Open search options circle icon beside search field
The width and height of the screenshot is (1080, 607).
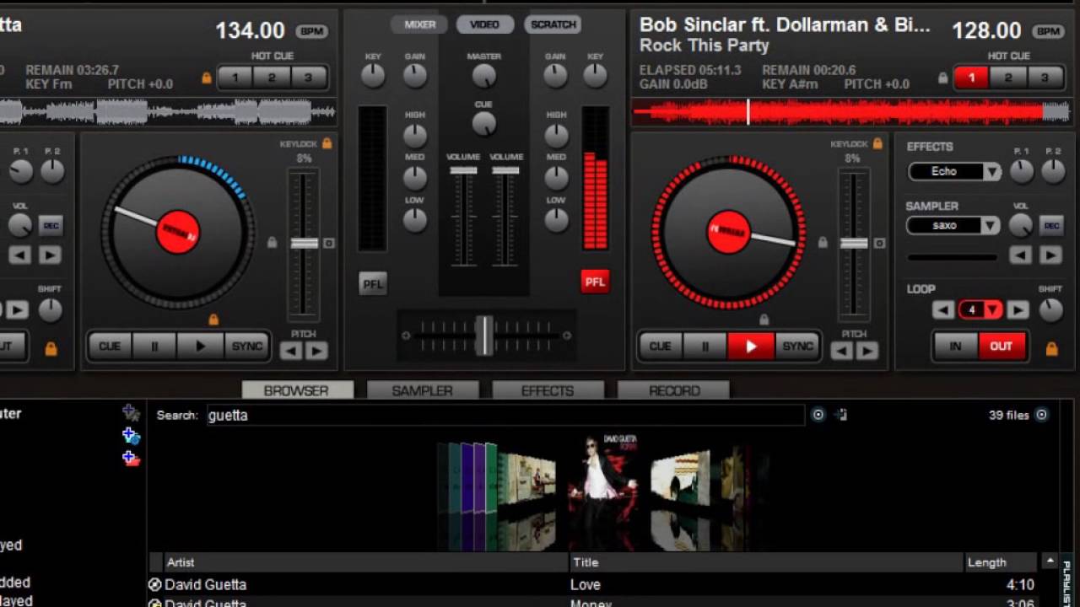coord(818,415)
